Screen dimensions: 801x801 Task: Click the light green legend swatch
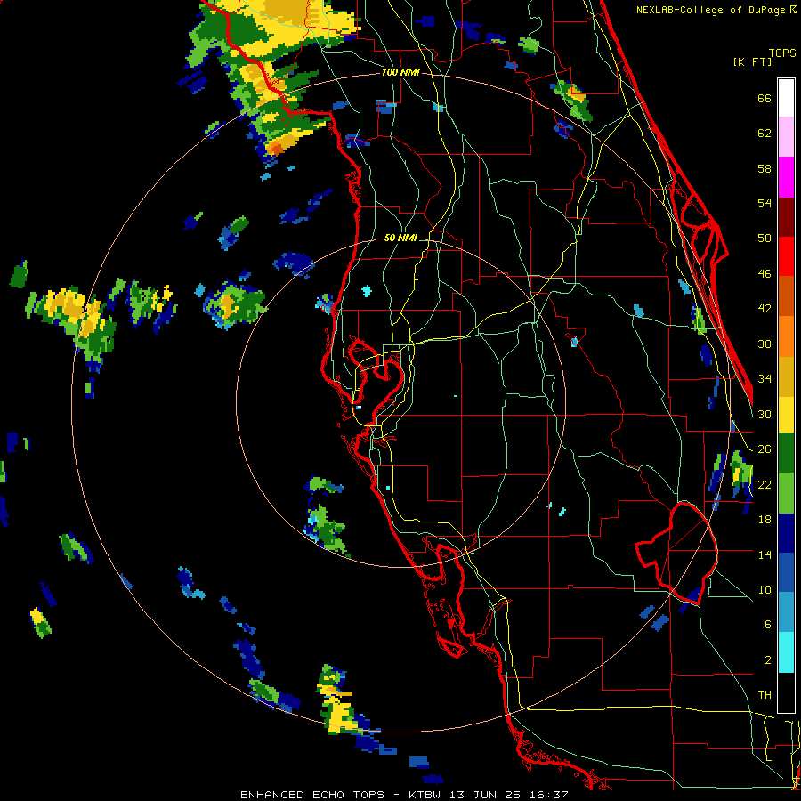click(x=786, y=493)
